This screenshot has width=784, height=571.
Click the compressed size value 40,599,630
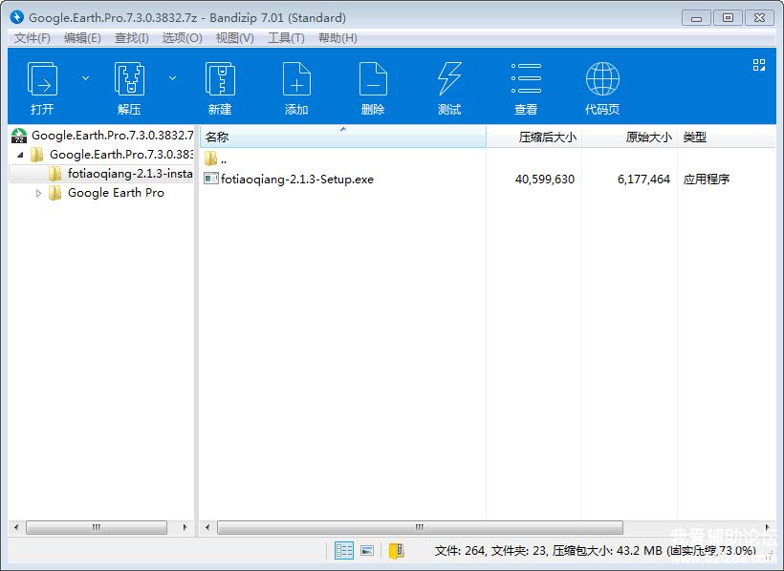(545, 180)
